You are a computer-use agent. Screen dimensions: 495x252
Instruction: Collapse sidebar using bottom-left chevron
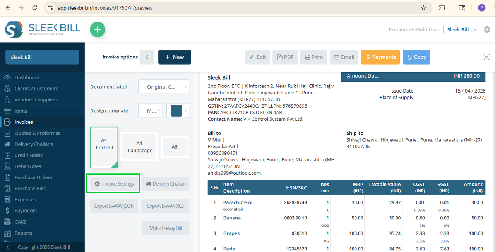7,247
